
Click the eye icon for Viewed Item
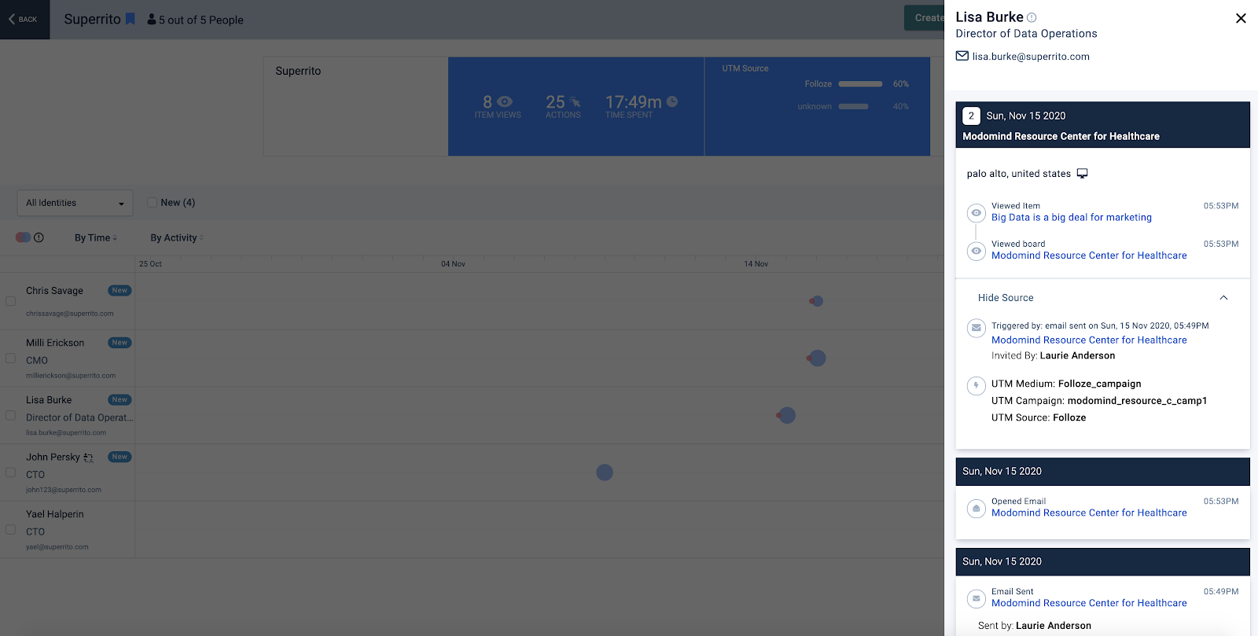coord(976,213)
